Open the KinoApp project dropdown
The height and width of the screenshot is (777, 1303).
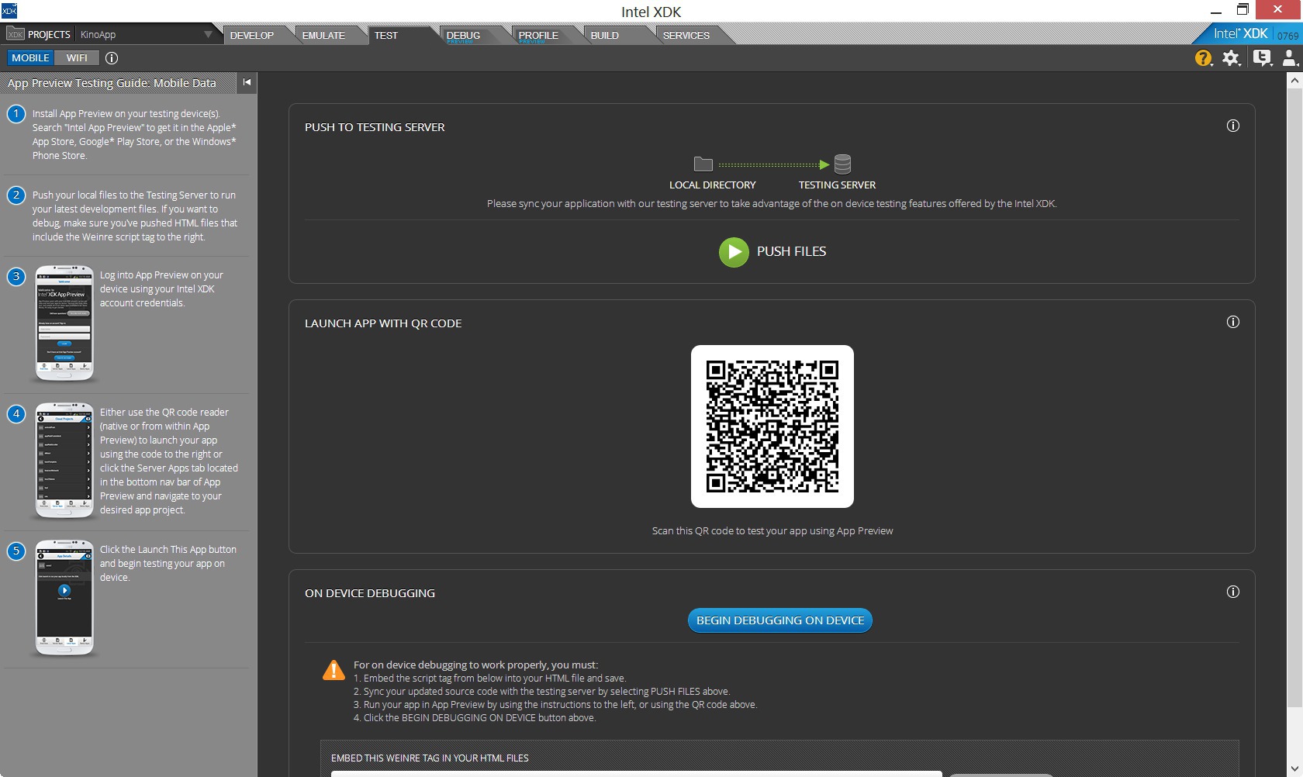pos(147,34)
